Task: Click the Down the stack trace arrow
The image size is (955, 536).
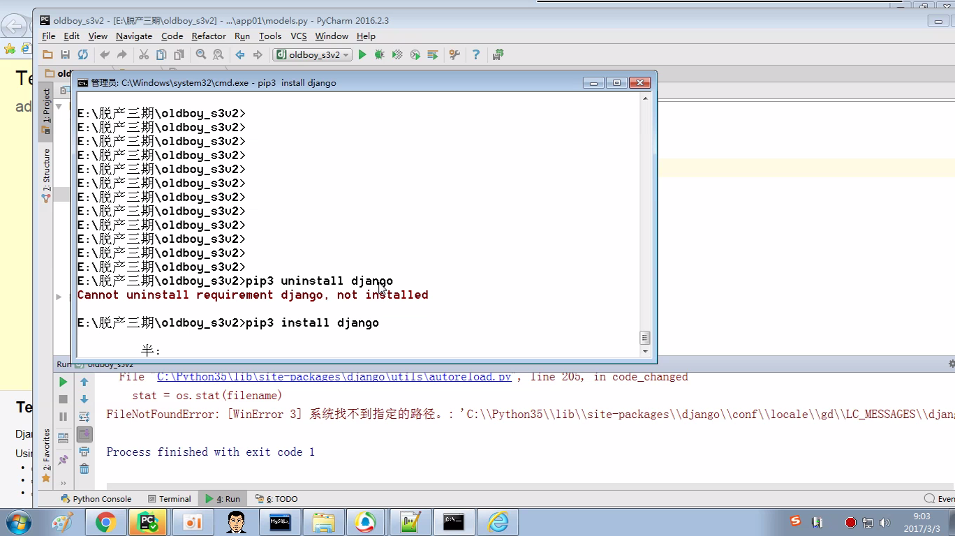Action: pyautogui.click(x=84, y=399)
